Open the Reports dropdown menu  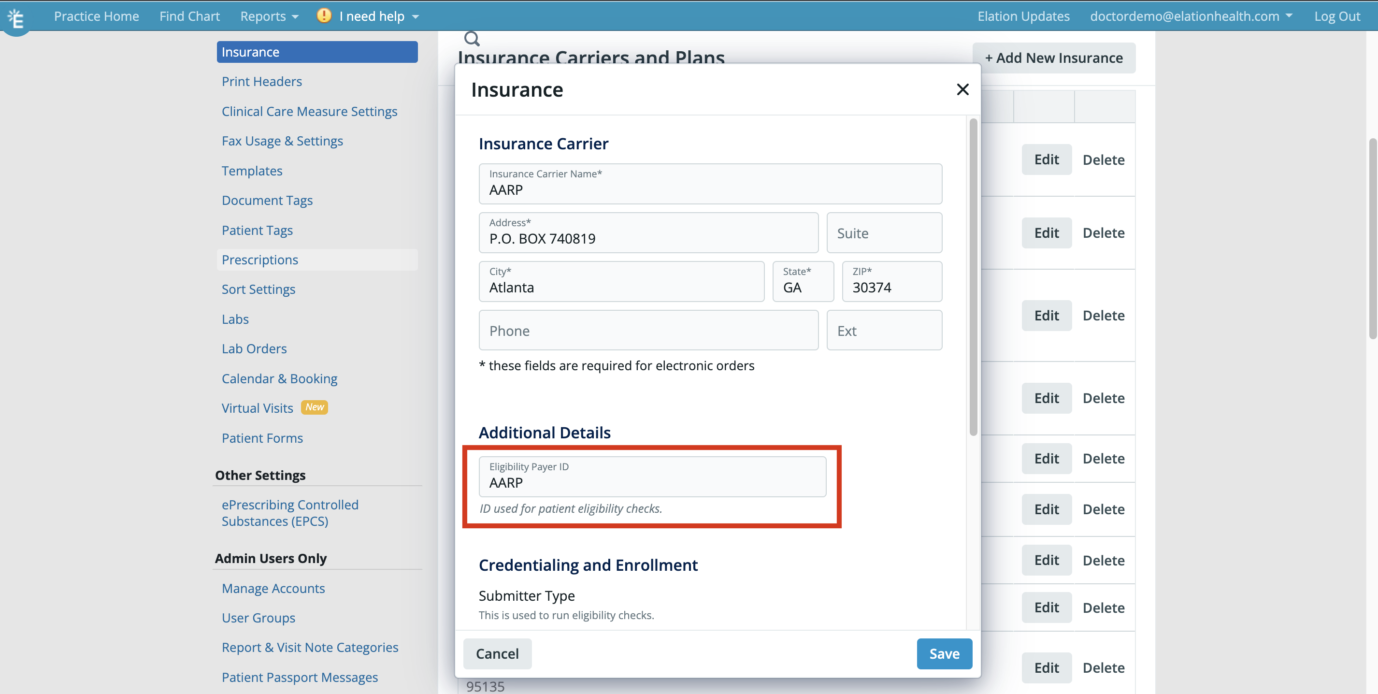(x=269, y=15)
